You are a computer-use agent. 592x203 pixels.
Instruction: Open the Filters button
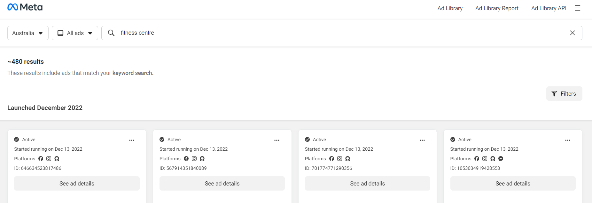coord(564,94)
